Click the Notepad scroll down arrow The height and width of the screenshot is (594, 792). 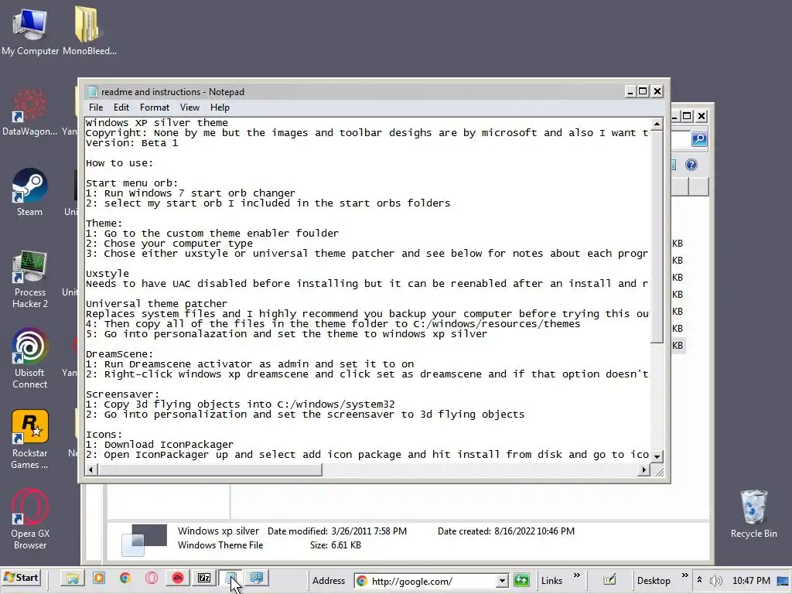(657, 456)
